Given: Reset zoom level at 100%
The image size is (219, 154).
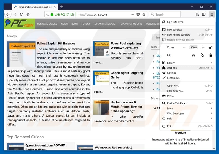Looking at the screenshot, I should (193, 47).
